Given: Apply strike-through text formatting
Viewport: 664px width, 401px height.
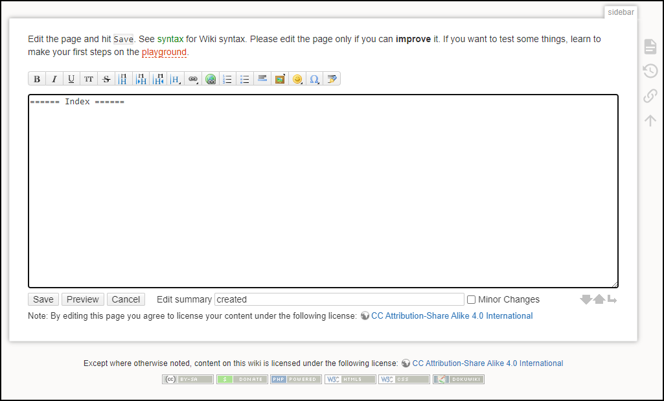Looking at the screenshot, I should click(106, 79).
